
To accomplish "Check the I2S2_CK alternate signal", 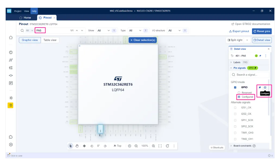I will (235, 114).
